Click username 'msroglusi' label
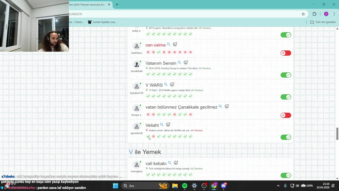The height and width of the screenshot is (191, 339). click(x=137, y=171)
